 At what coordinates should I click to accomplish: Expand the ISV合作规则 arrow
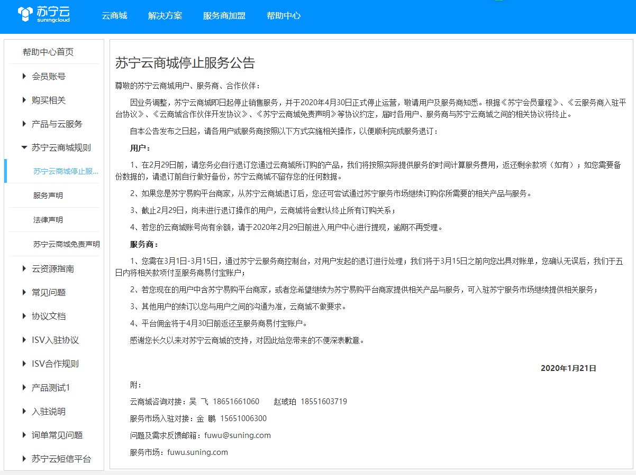[x=24, y=364]
